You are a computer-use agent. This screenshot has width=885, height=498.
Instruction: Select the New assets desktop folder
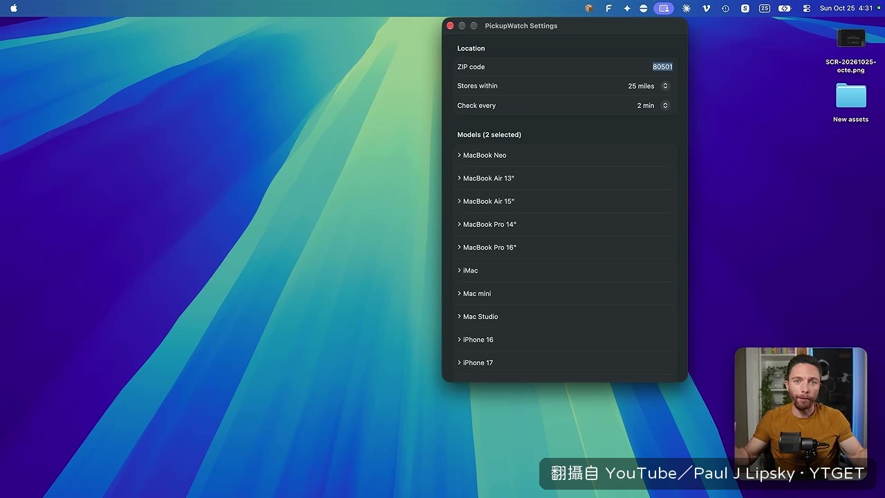coord(850,102)
